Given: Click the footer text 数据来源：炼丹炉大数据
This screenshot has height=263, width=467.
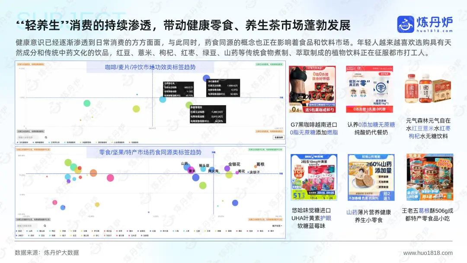Looking at the screenshot, I should (x=47, y=253).
